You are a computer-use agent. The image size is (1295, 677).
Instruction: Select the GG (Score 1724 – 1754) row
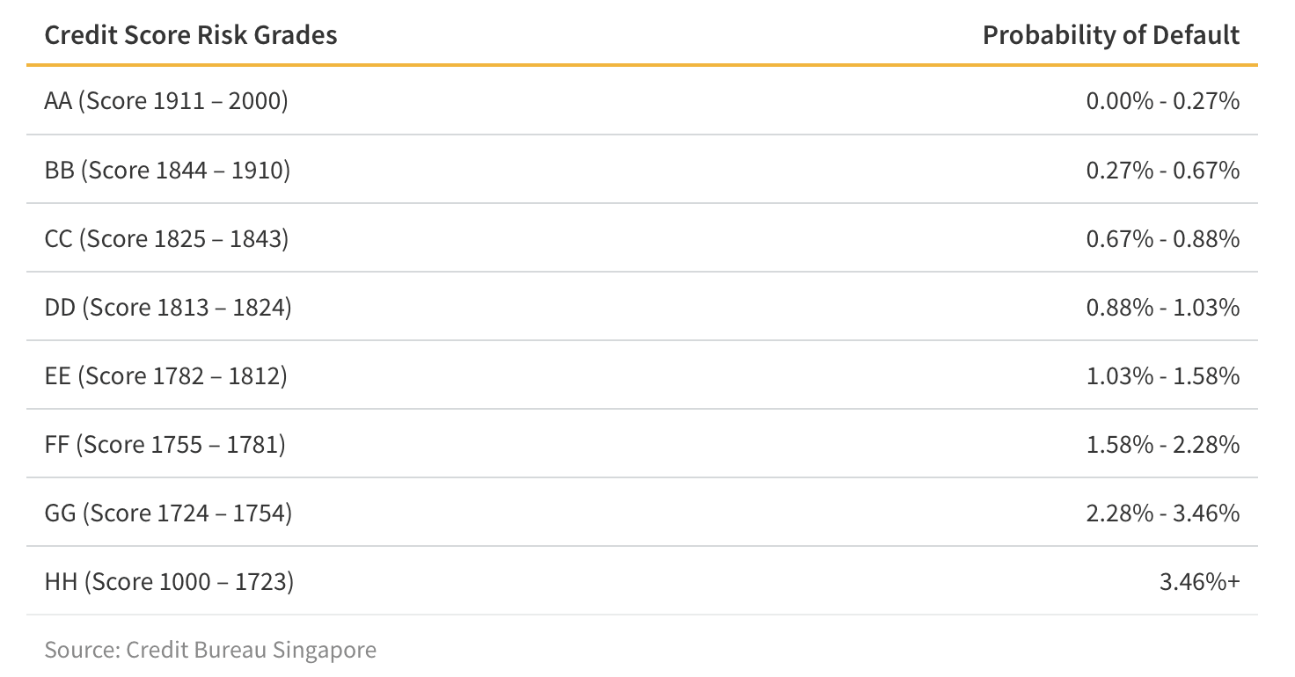point(168,513)
